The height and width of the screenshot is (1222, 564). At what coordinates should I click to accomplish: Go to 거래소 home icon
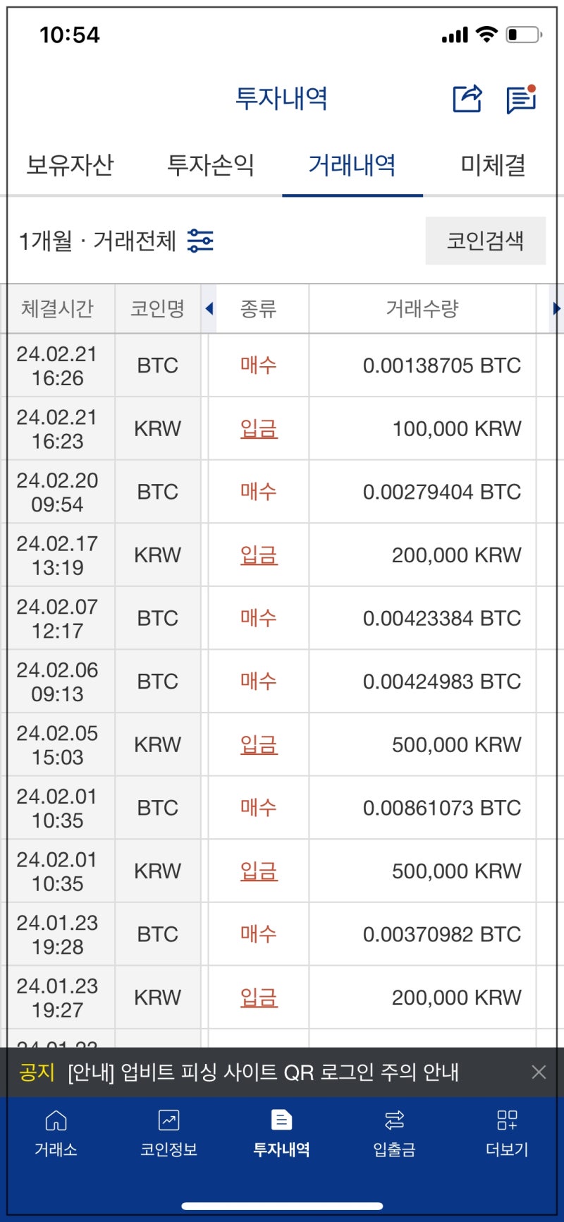click(x=56, y=1120)
